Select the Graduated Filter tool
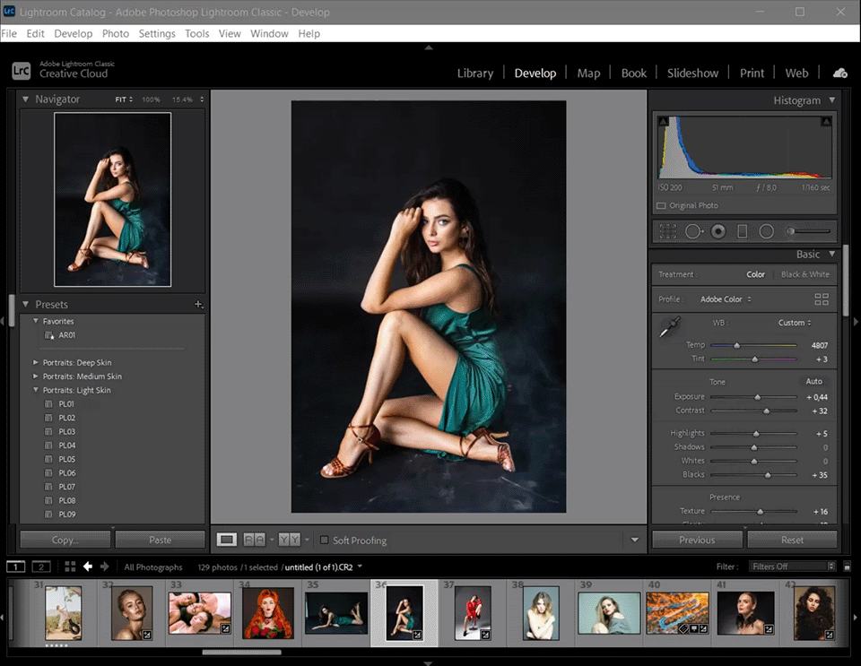The width and height of the screenshot is (861, 666). (x=742, y=231)
